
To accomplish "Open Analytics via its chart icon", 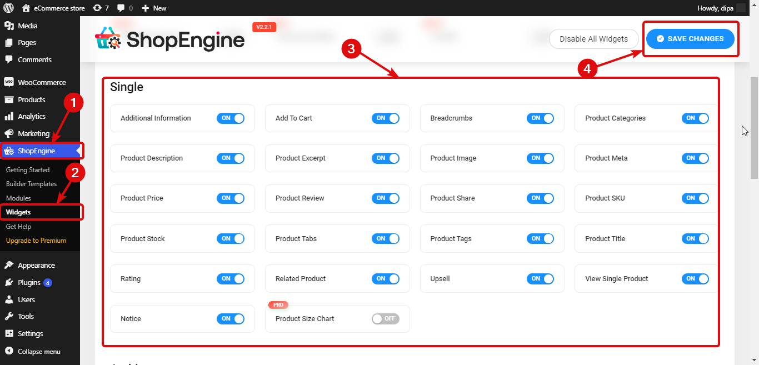I will point(10,116).
